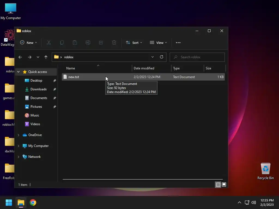The height and width of the screenshot is (209, 279).
Task: Click the Cut scissors icon
Action: pos(49,43)
